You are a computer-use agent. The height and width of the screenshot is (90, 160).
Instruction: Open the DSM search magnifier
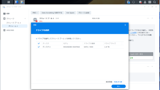[x=154, y=2]
